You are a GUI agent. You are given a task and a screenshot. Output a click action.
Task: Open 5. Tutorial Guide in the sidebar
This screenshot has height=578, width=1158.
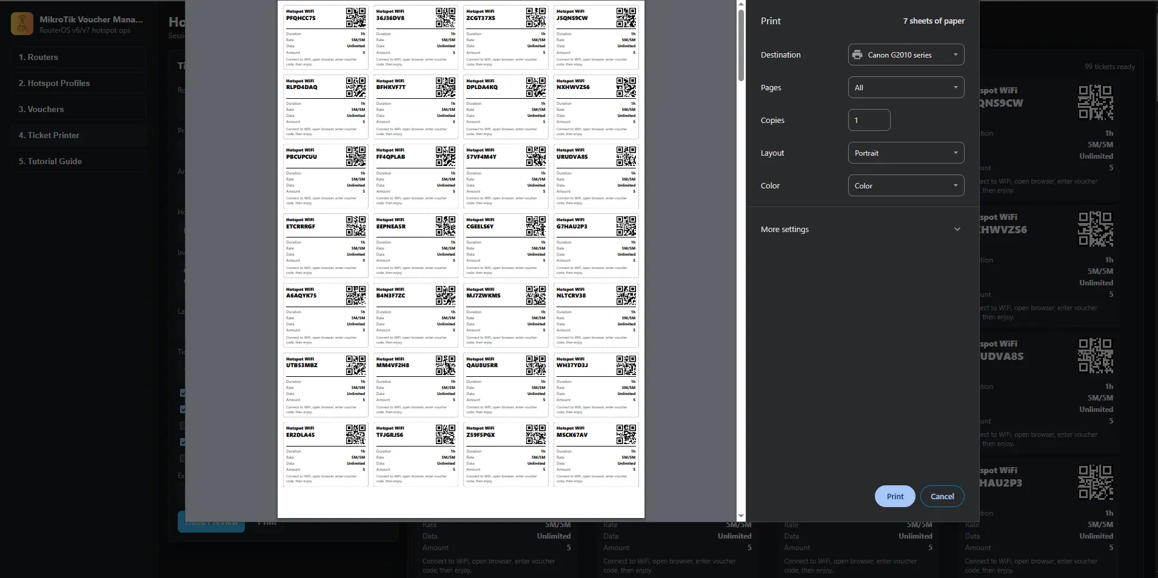79,161
